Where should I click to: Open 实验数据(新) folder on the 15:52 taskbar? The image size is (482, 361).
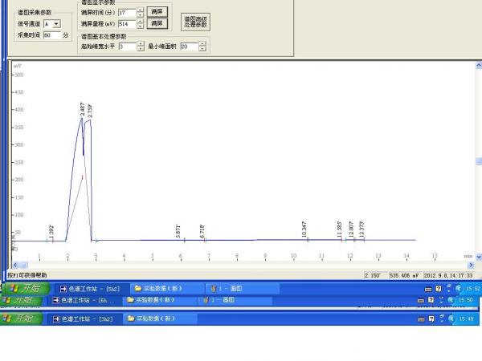(x=166, y=289)
